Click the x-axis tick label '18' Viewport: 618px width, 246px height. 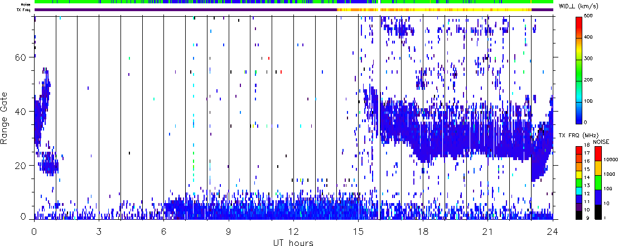(423, 231)
